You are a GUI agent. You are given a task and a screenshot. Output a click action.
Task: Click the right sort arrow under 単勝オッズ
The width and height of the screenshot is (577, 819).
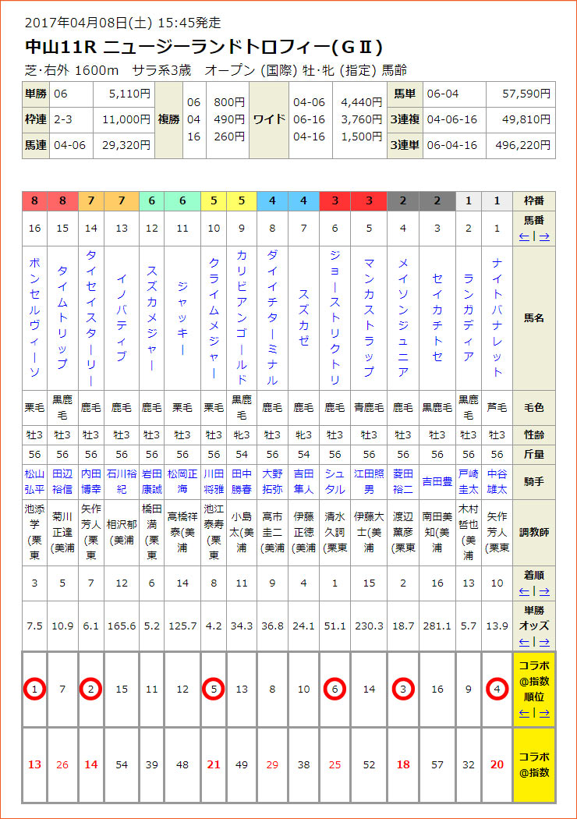coord(544,642)
